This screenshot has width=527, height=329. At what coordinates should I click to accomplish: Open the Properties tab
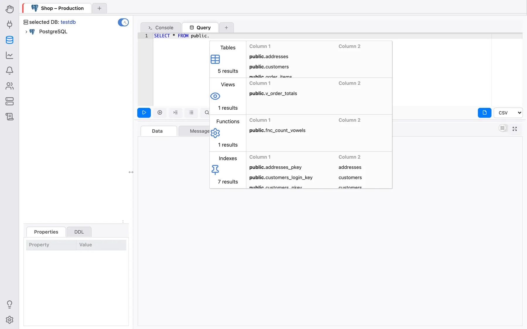[x=46, y=232]
